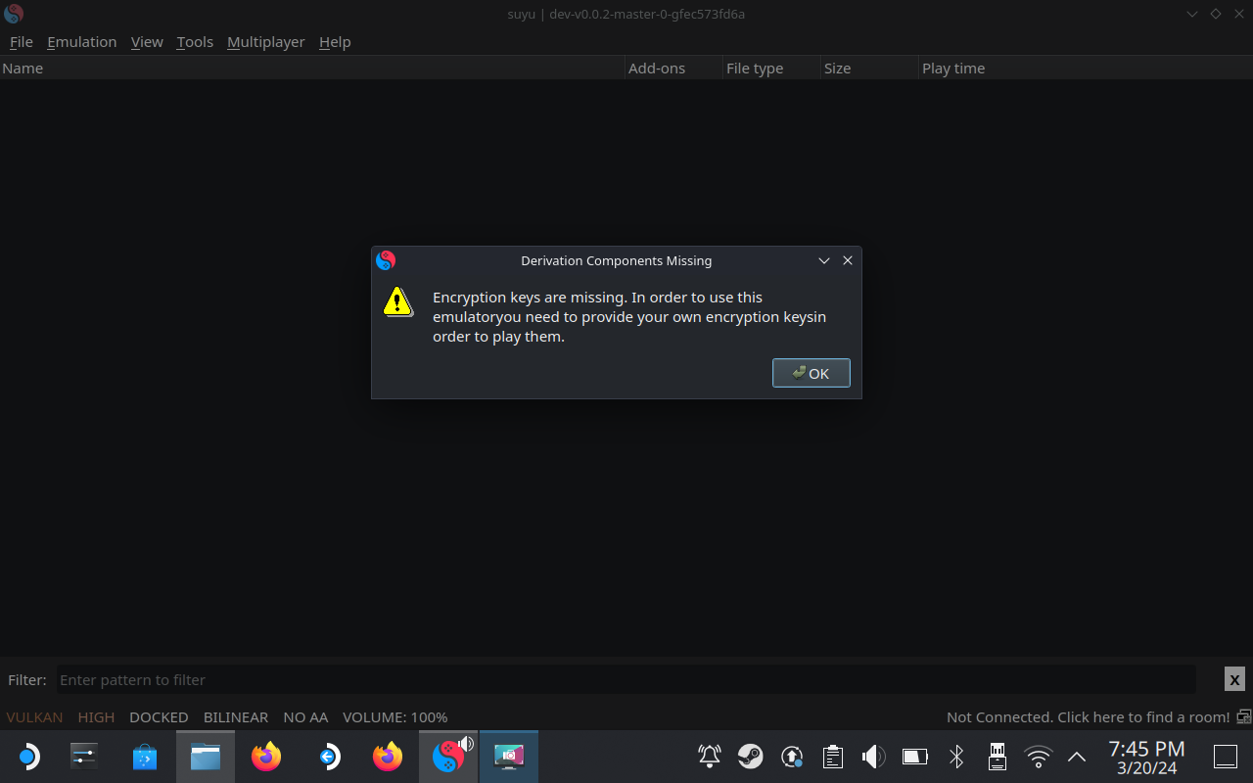The image size is (1253, 783).
Task: Open System Settings from the taskbar
Action: (84, 757)
